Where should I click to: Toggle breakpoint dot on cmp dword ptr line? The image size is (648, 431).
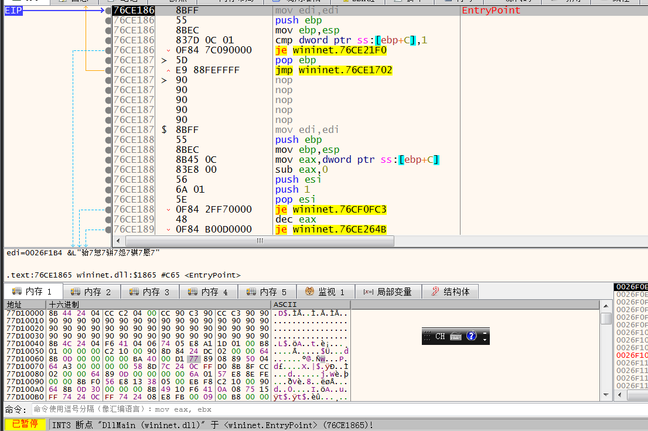coord(108,40)
